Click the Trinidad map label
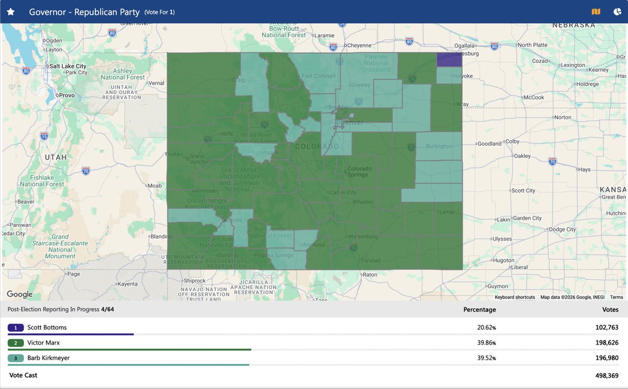 point(370,261)
